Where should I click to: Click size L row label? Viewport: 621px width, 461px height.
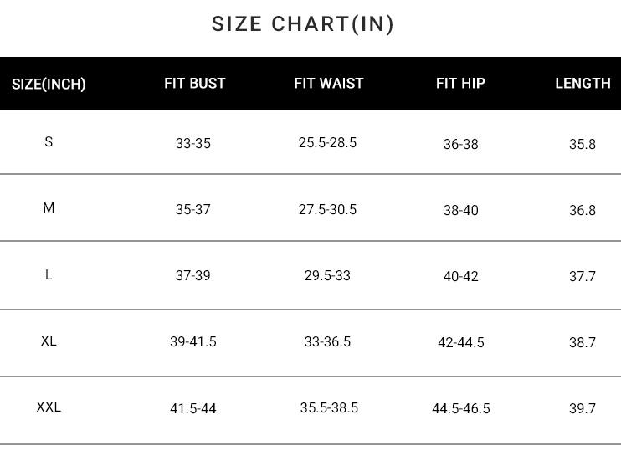pyautogui.click(x=49, y=274)
